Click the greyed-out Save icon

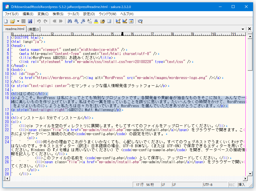23,21
